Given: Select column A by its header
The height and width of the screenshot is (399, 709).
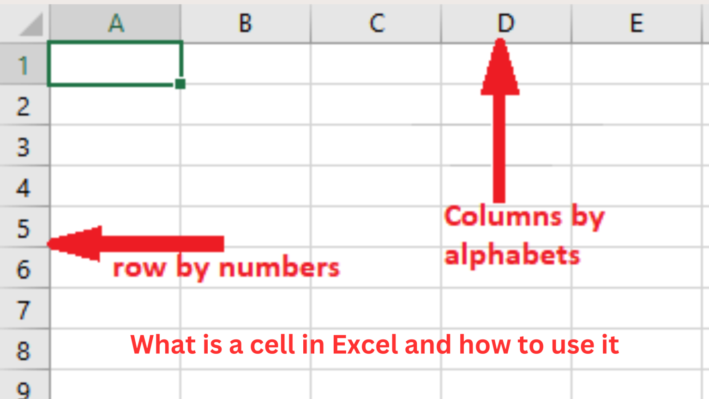Looking at the screenshot, I should click(x=115, y=23).
